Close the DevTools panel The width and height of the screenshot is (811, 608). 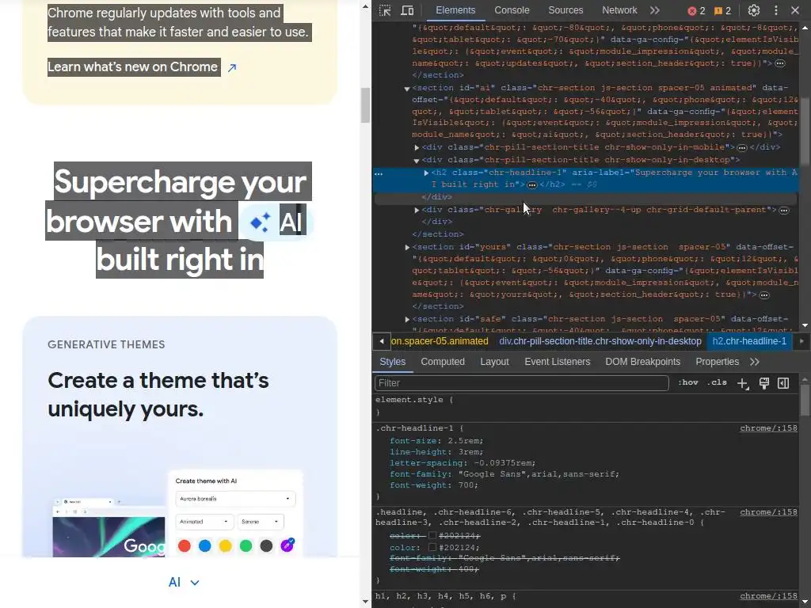795,10
